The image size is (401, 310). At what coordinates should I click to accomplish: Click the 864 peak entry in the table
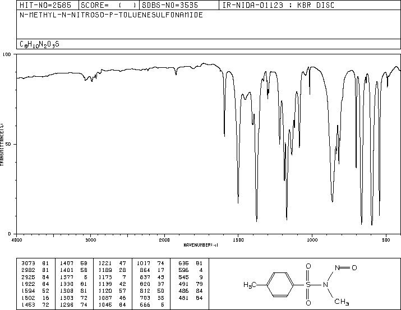(x=153, y=270)
